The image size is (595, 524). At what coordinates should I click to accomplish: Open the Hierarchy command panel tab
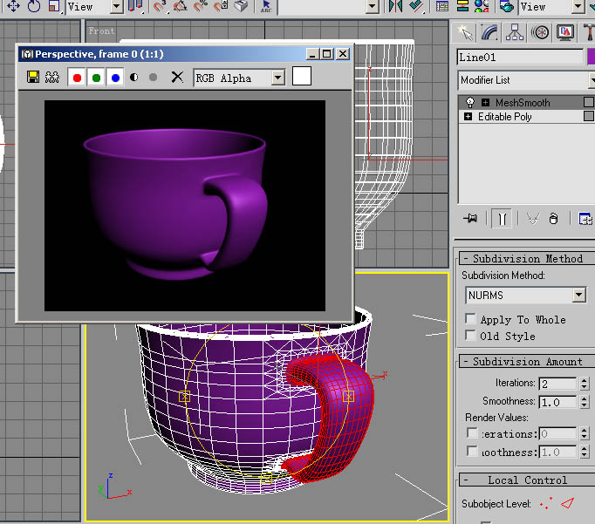tap(515, 32)
